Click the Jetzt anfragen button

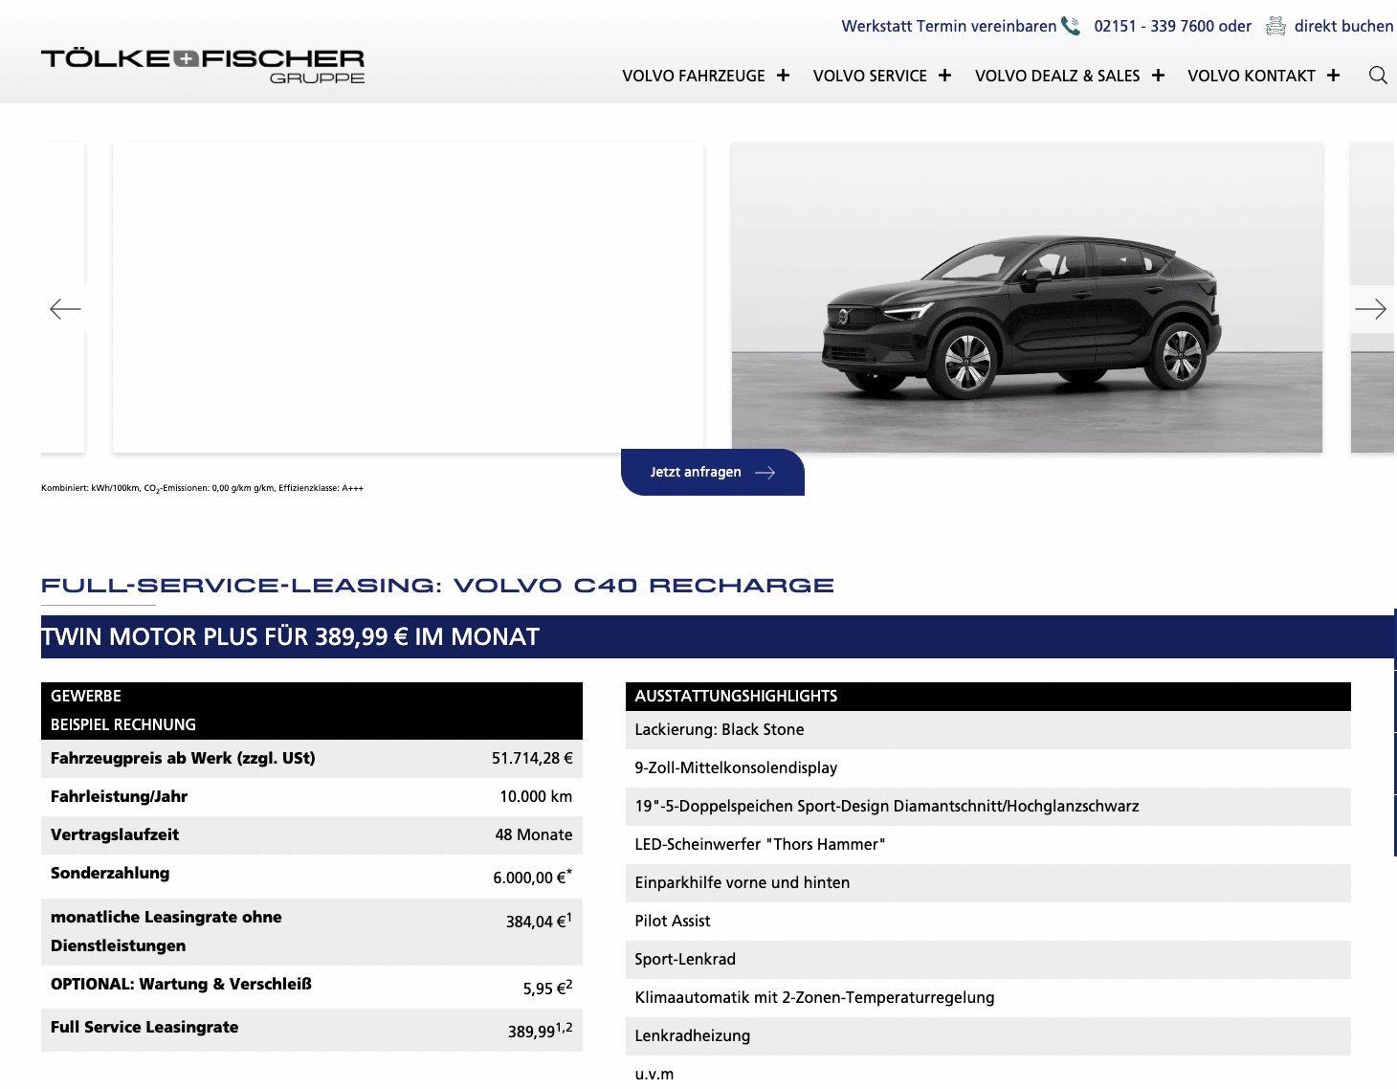[712, 472]
